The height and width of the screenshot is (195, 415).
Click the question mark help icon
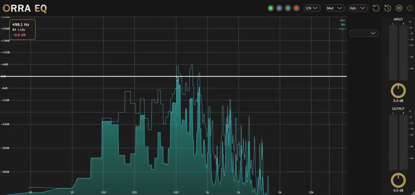tap(409, 8)
